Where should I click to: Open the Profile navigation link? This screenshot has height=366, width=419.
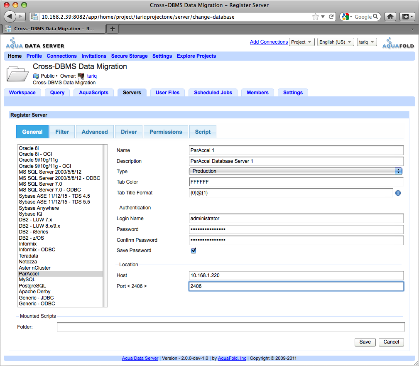click(x=34, y=56)
